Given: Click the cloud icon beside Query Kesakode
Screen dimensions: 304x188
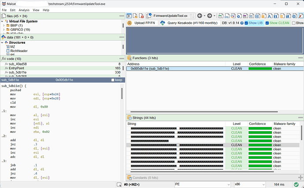Looking at the screenshot, I should [163, 23].
